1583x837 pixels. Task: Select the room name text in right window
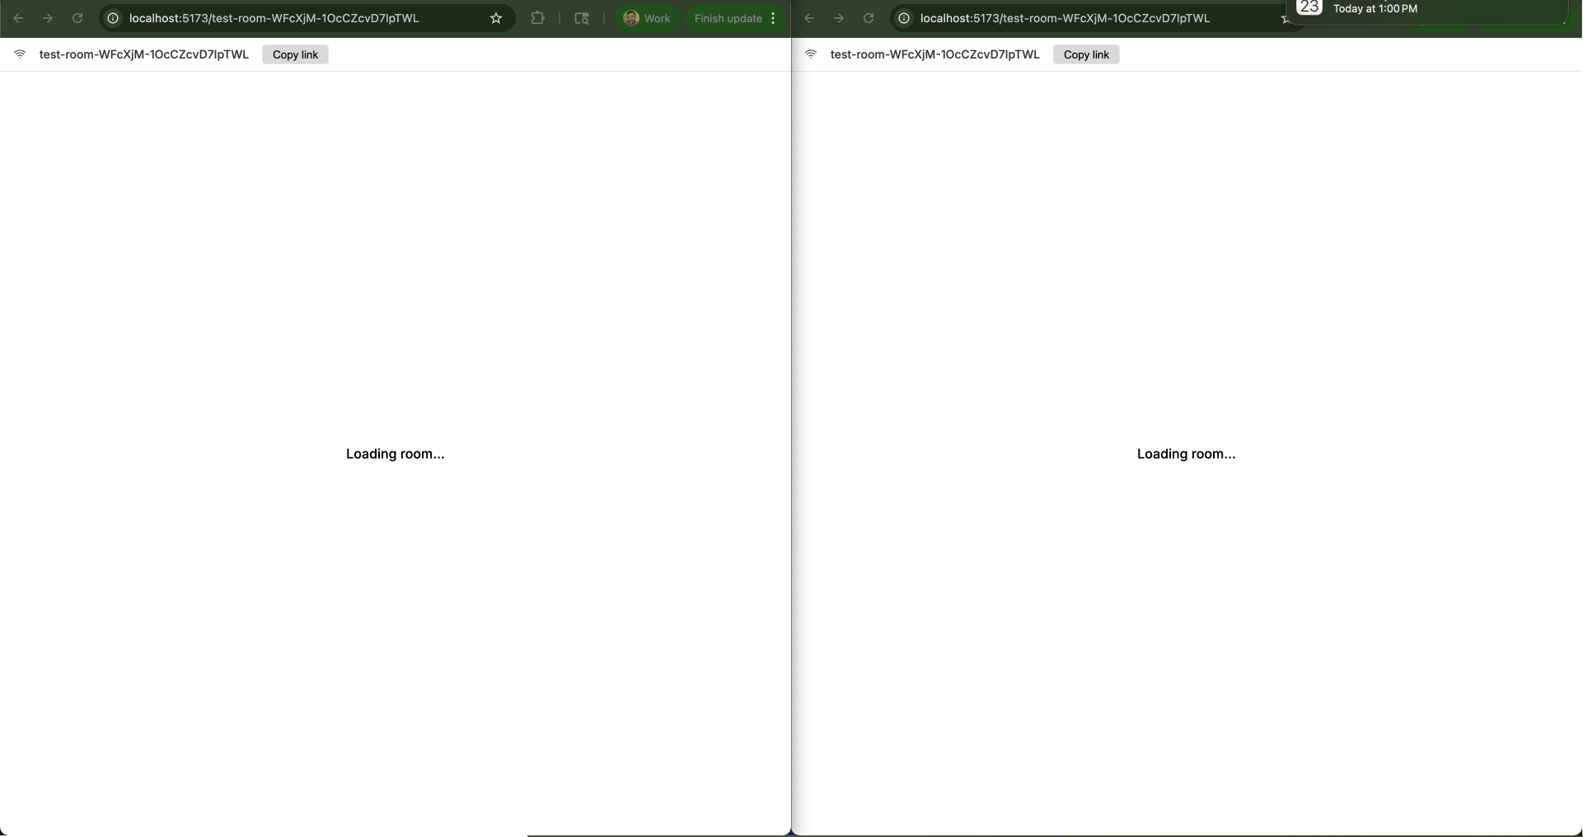[x=935, y=54]
